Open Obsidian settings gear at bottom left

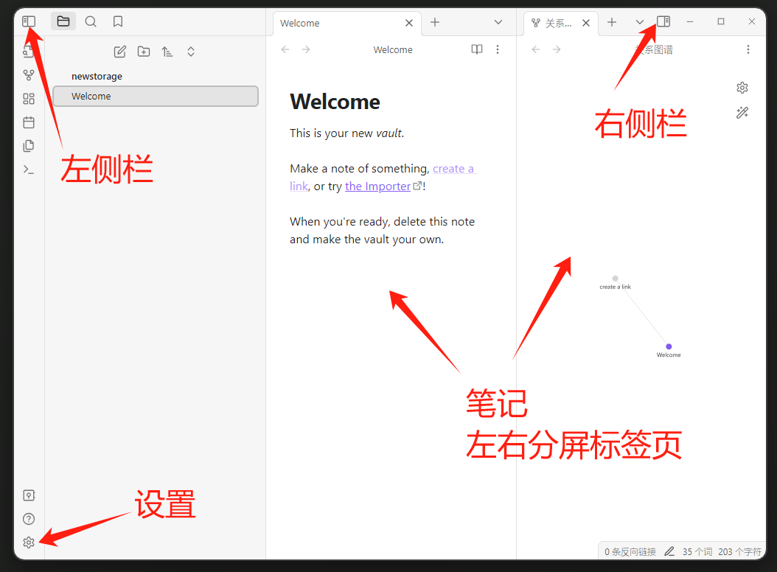(x=29, y=543)
